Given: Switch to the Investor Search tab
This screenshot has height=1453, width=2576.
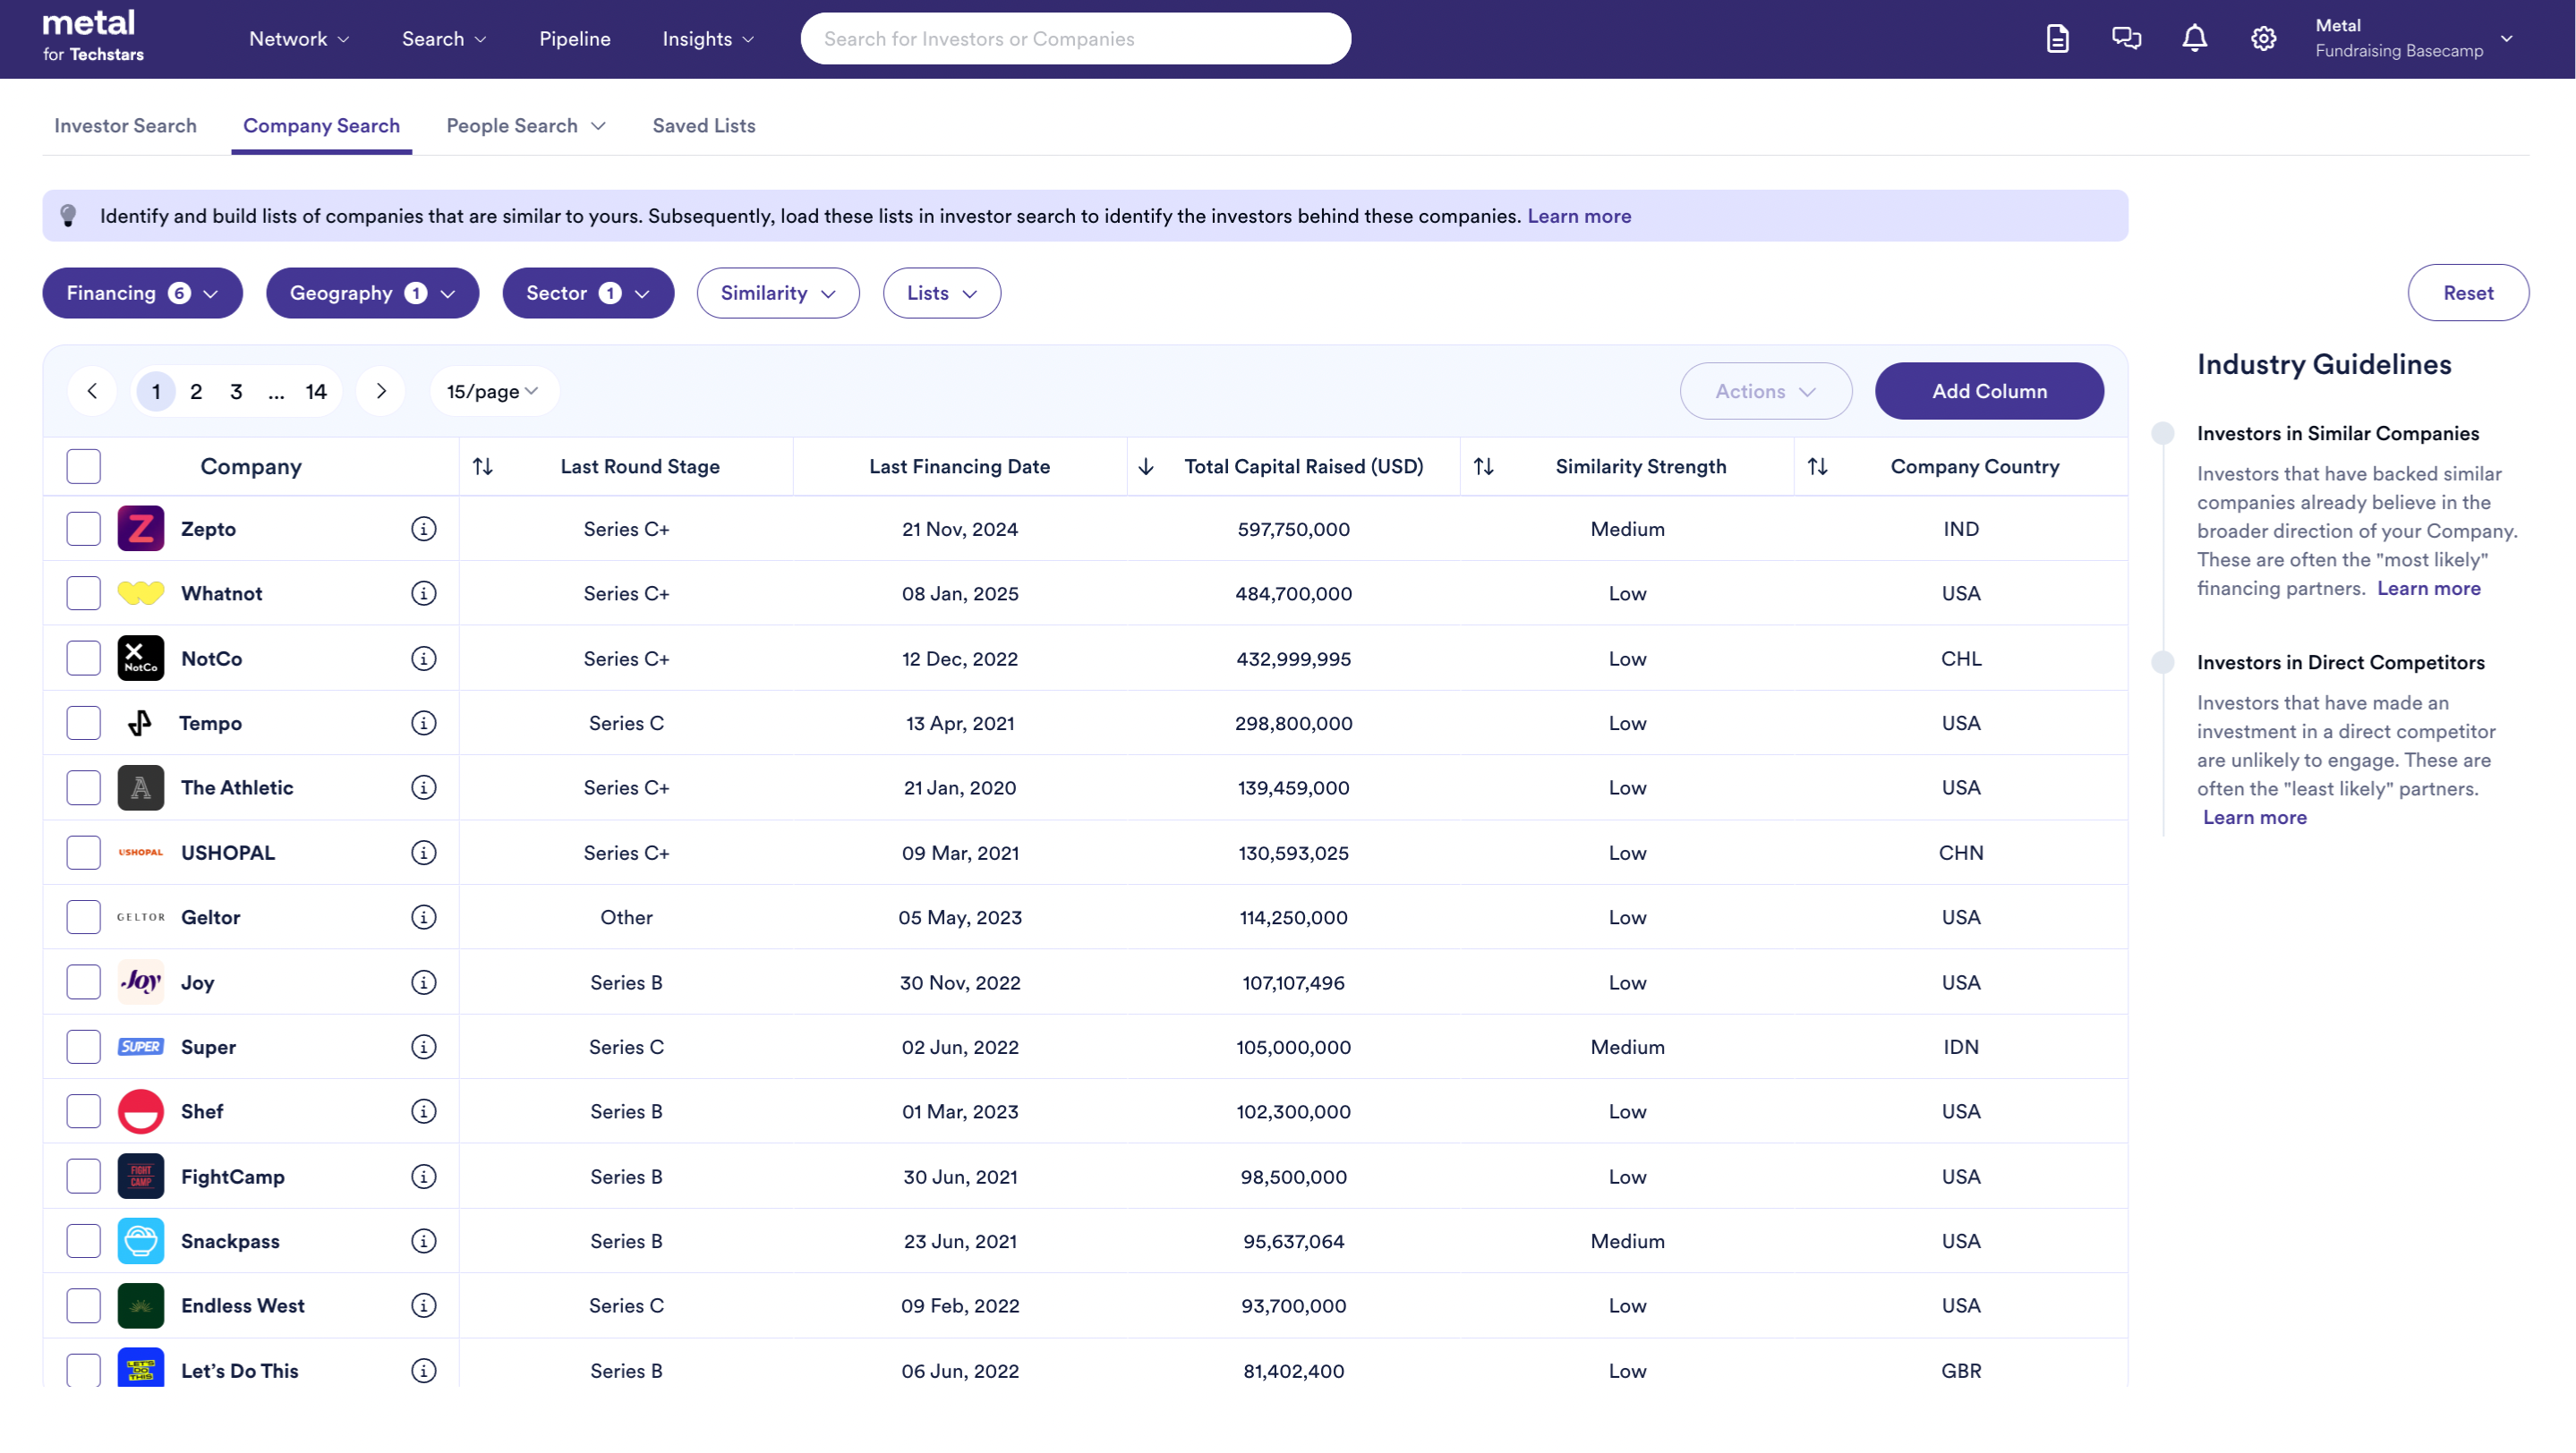Looking at the screenshot, I should (125, 126).
